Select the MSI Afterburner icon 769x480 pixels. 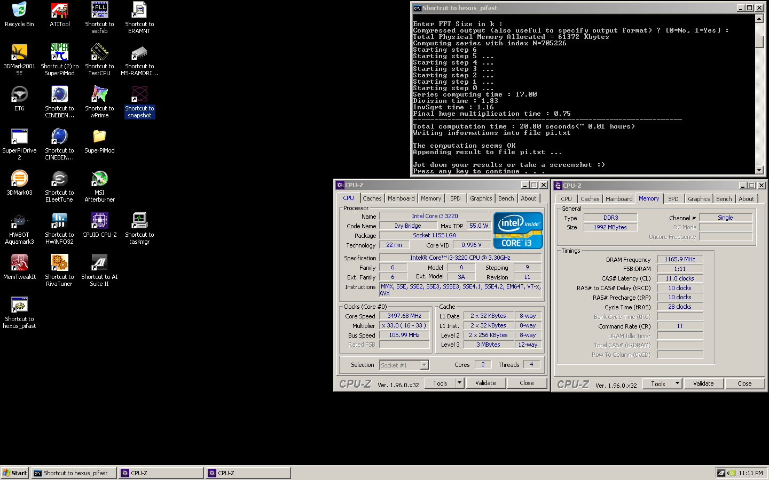click(x=99, y=187)
